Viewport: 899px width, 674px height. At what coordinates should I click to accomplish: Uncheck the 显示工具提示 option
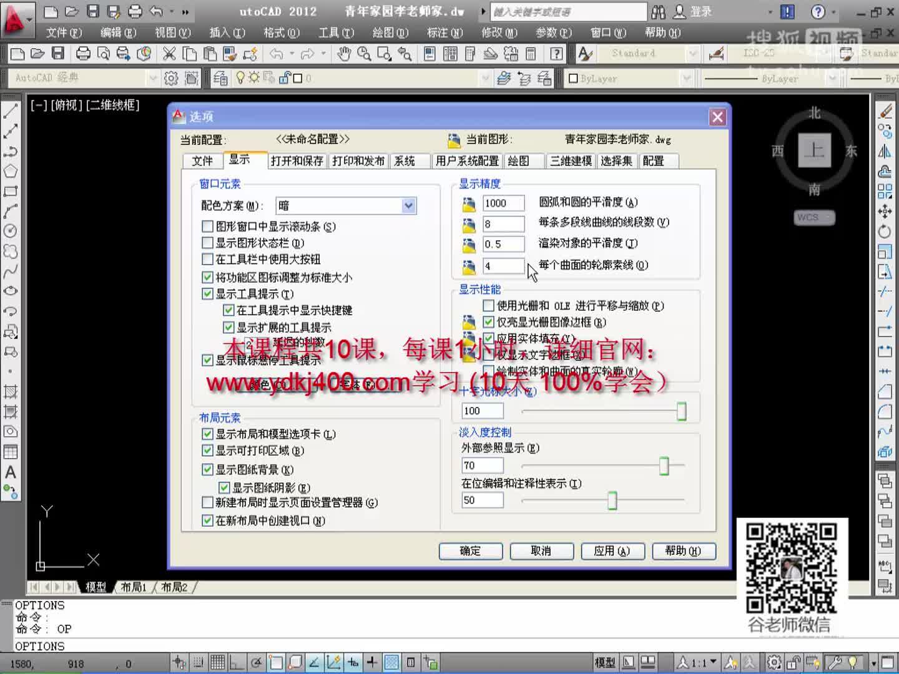[x=207, y=293]
